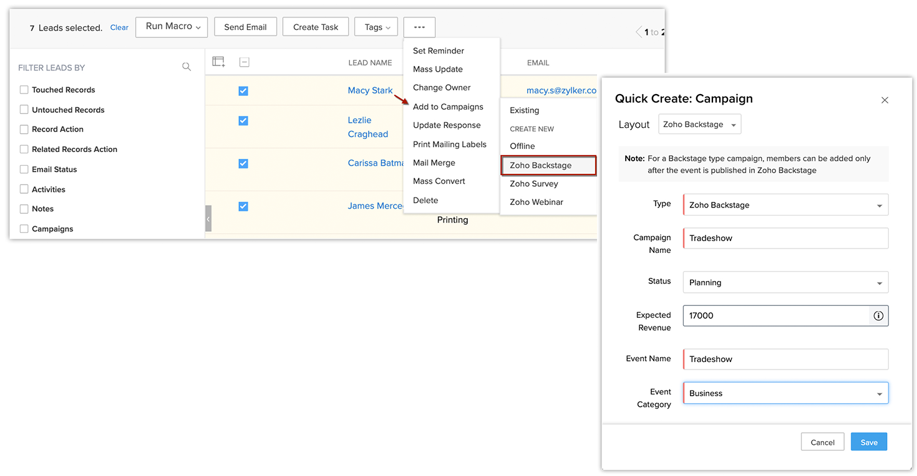Open the more actions ellipsis button
The height and width of the screenshot is (476, 917).
click(x=419, y=27)
